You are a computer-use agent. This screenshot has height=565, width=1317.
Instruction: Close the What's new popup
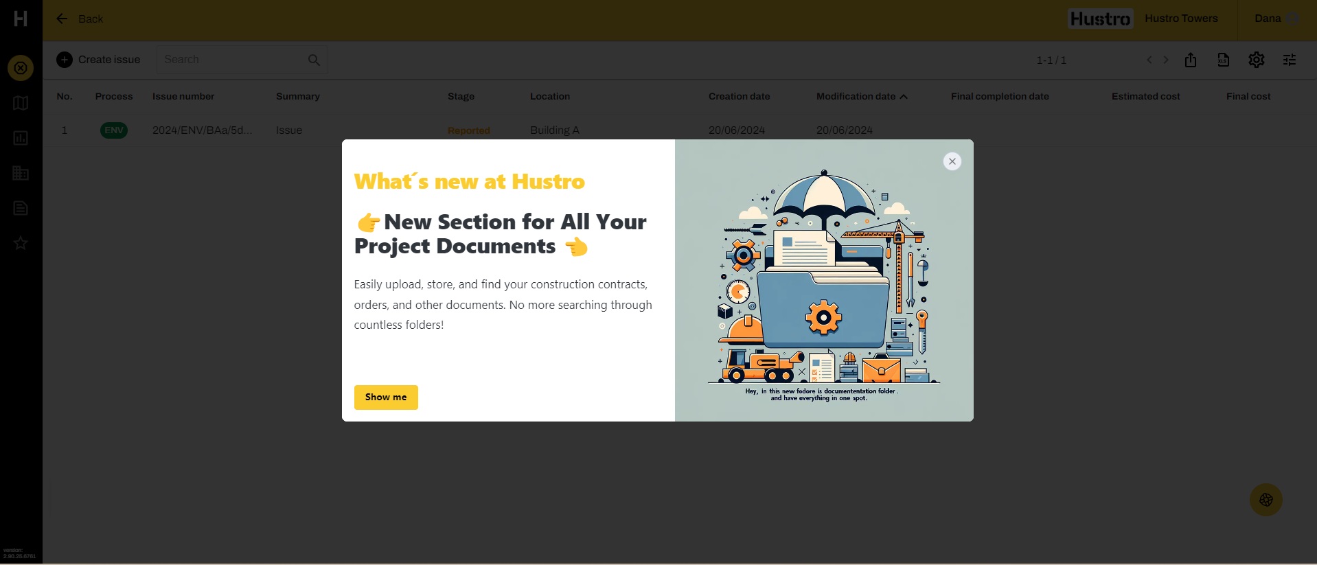pos(952,161)
